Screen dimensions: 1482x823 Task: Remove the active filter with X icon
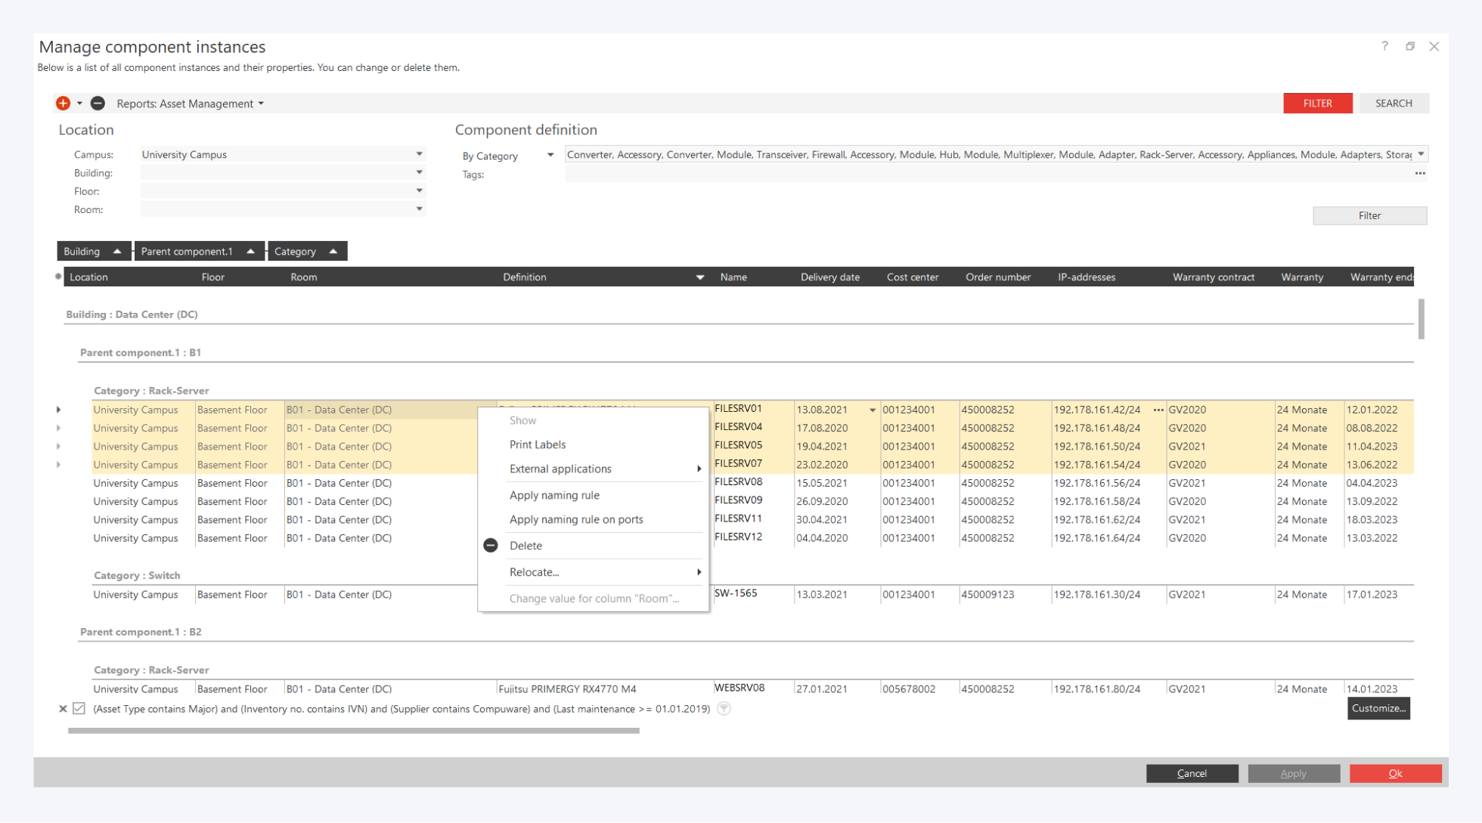click(x=63, y=709)
